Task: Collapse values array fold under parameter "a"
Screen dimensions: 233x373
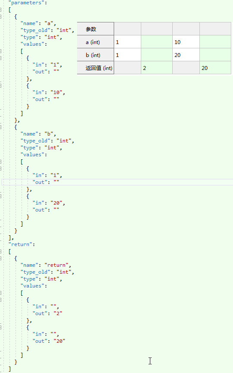Action: click(x=0, y=51)
